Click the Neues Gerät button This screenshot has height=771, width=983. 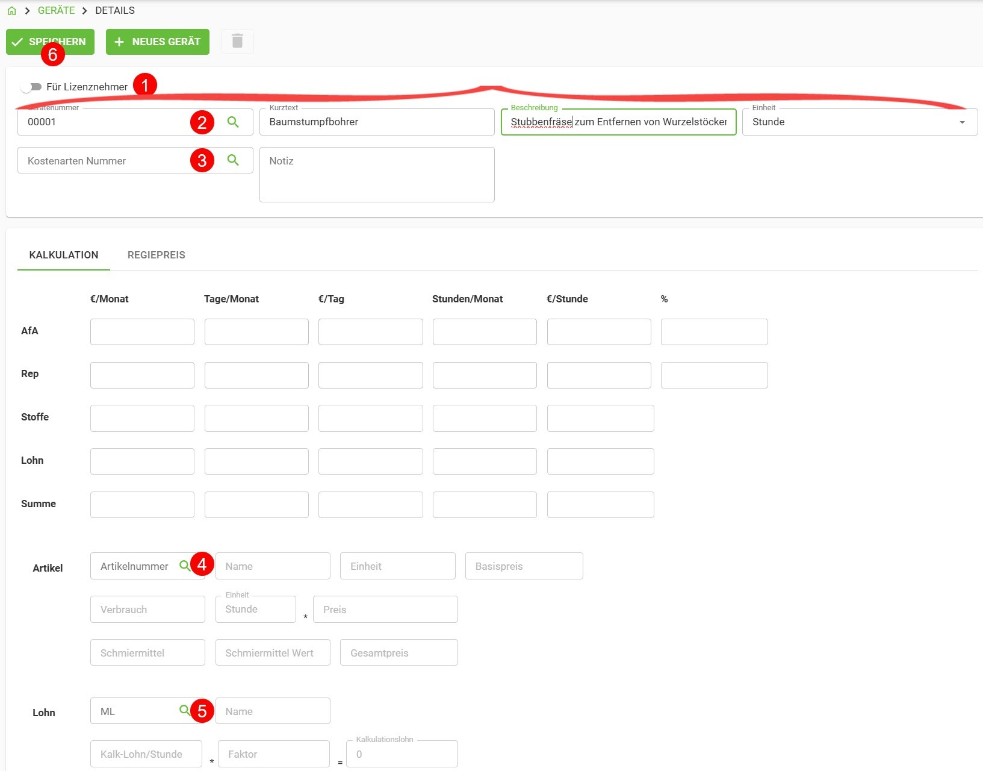158,42
